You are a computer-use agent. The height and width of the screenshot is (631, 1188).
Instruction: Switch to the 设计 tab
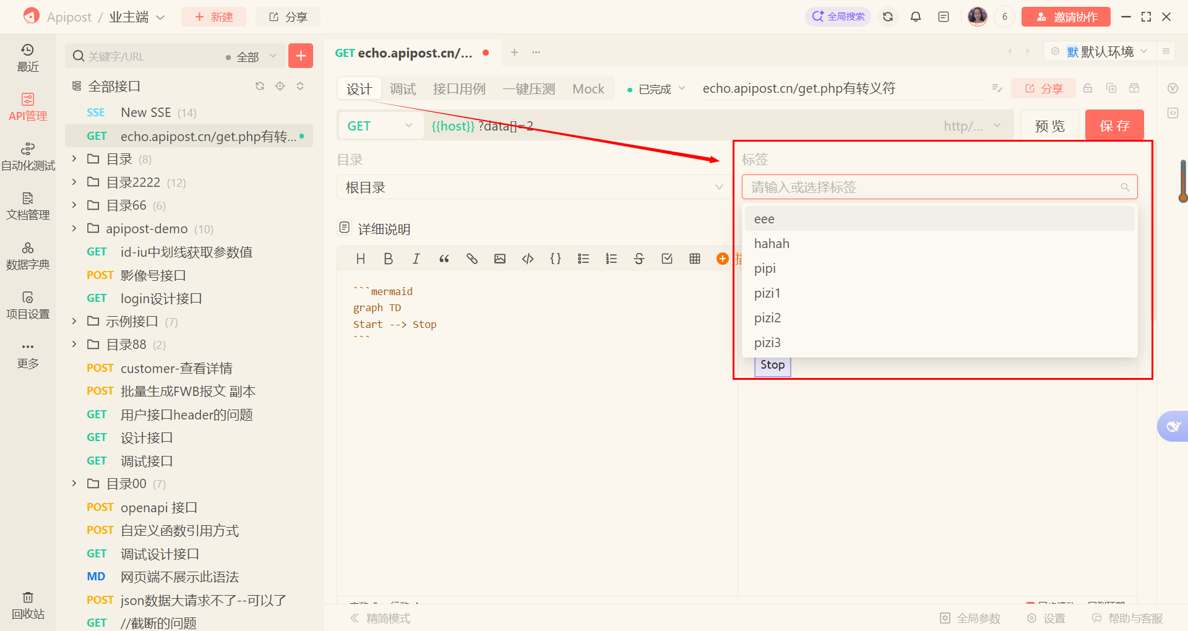click(359, 89)
